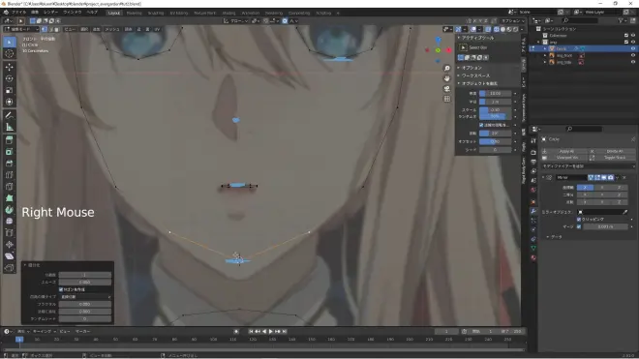Image resolution: width=639 pixels, height=359 pixels.
Task: Expand the Circle object in outliner
Action: 545,48
